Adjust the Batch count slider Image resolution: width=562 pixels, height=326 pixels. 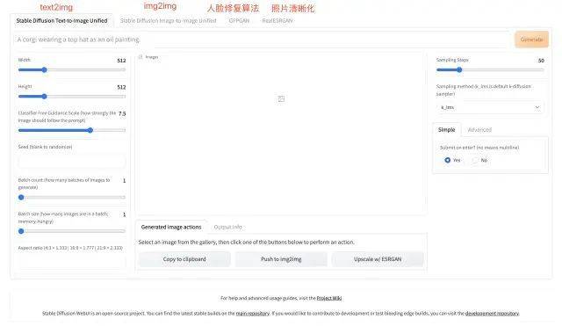pos(72,197)
